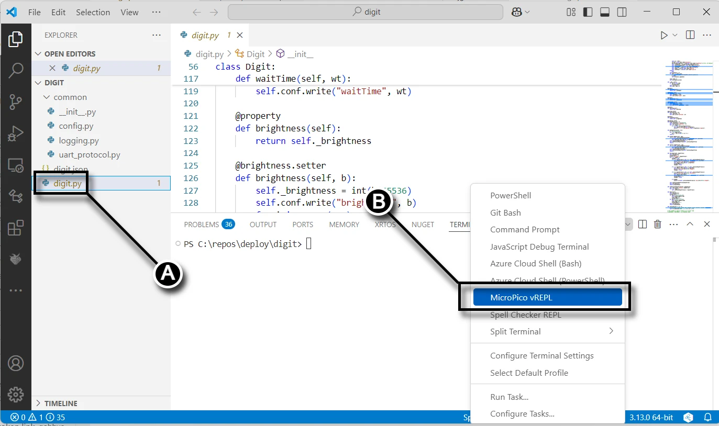Toggle Primary Side Bar visibility
Viewport: 719px width, 426px height.
pyautogui.click(x=588, y=12)
